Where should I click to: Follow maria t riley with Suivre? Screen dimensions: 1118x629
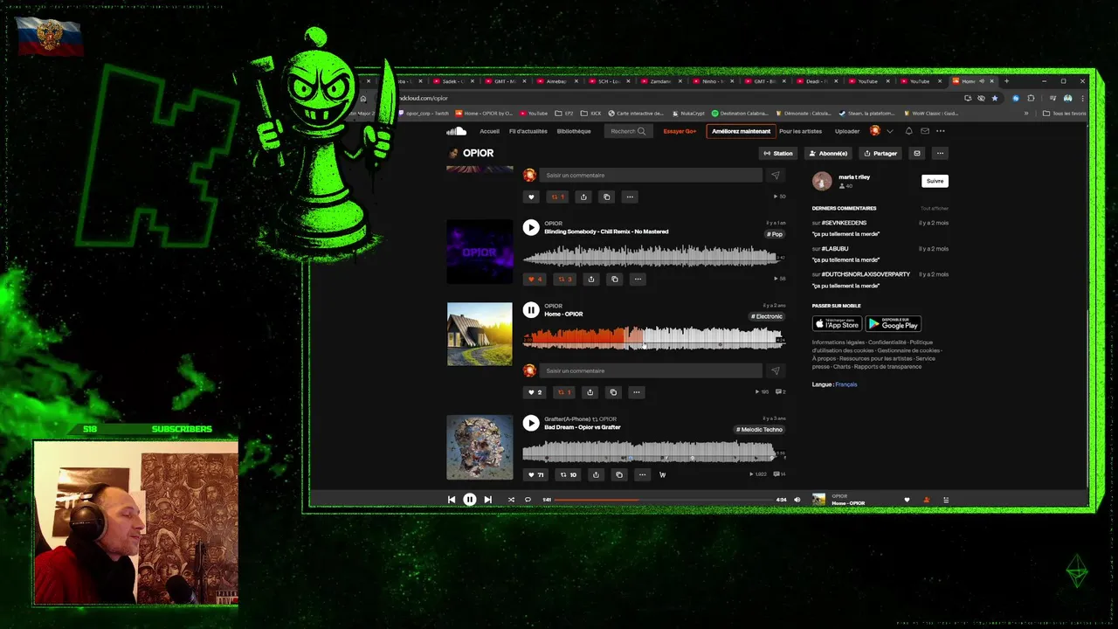point(935,181)
